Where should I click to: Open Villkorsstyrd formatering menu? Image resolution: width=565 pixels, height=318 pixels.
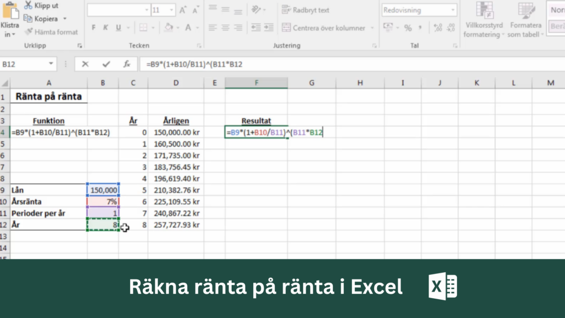[484, 20]
